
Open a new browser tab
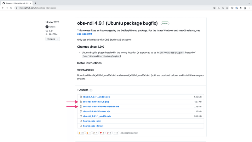point(35,3)
